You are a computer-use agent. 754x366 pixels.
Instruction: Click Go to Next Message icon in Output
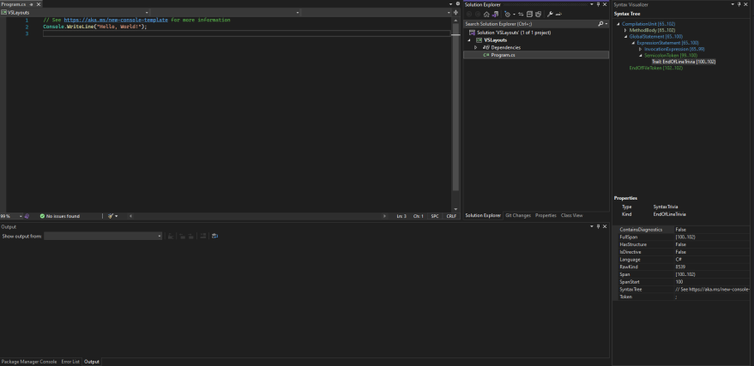(x=191, y=236)
